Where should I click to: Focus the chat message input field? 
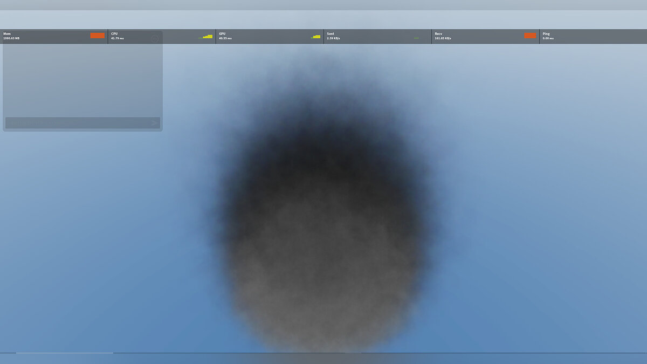(x=78, y=123)
